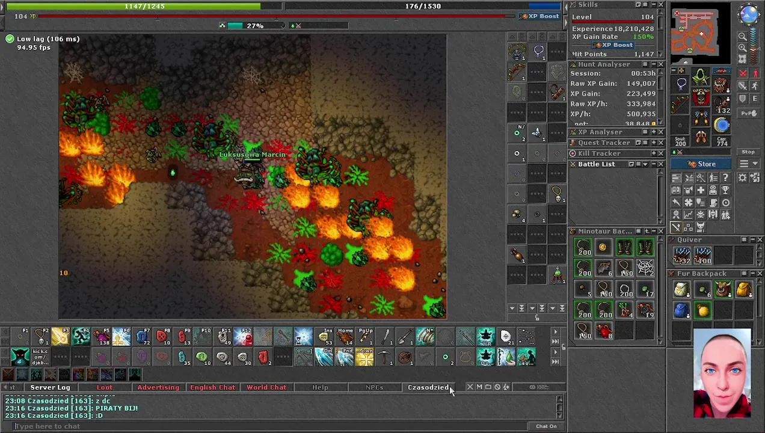Select the NPCs chat tab
The height and width of the screenshot is (433, 765).
(374, 387)
